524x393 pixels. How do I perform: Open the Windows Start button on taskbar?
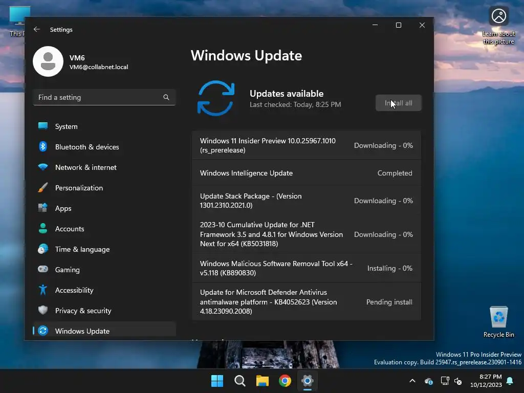coord(217,381)
